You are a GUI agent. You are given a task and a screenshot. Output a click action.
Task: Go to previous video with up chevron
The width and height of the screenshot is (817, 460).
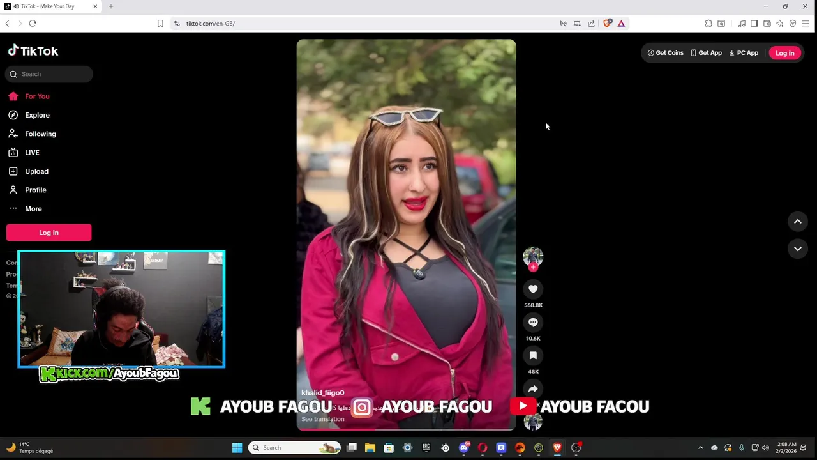[x=797, y=222]
